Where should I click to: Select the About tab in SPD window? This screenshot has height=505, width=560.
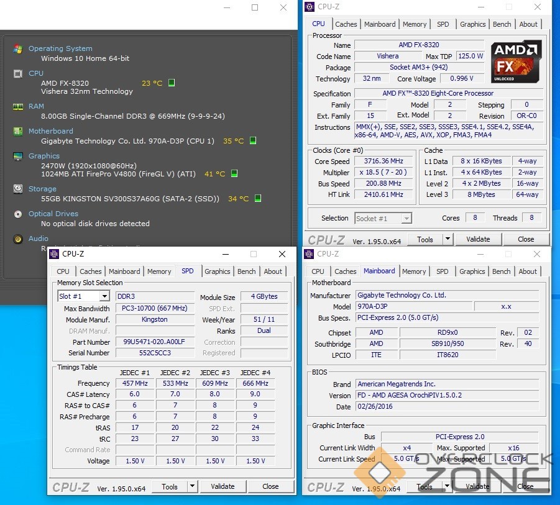273,271
